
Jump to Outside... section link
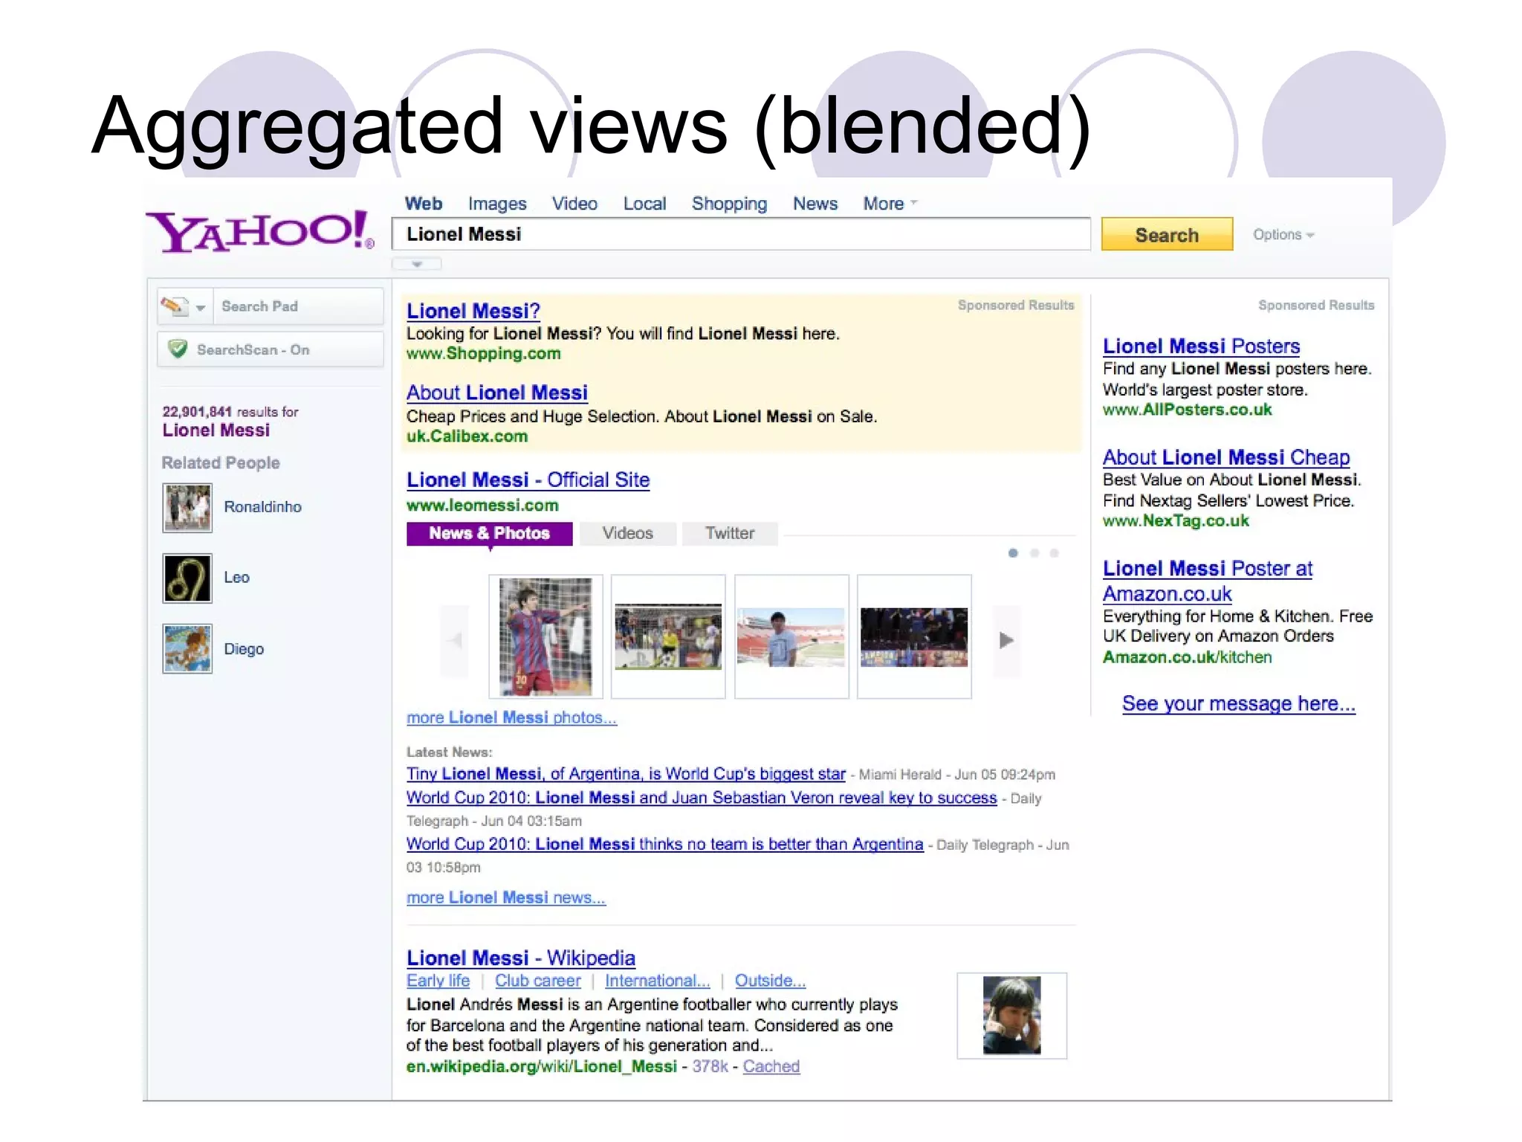[x=770, y=981]
